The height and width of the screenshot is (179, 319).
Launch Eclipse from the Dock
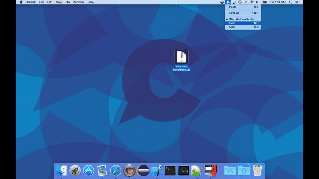(x=143, y=171)
